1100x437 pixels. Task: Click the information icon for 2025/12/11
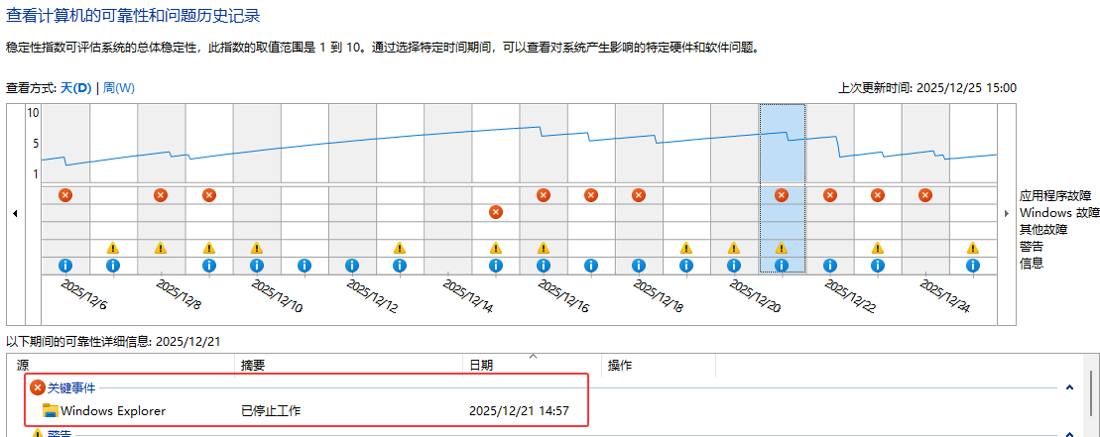pos(305,266)
